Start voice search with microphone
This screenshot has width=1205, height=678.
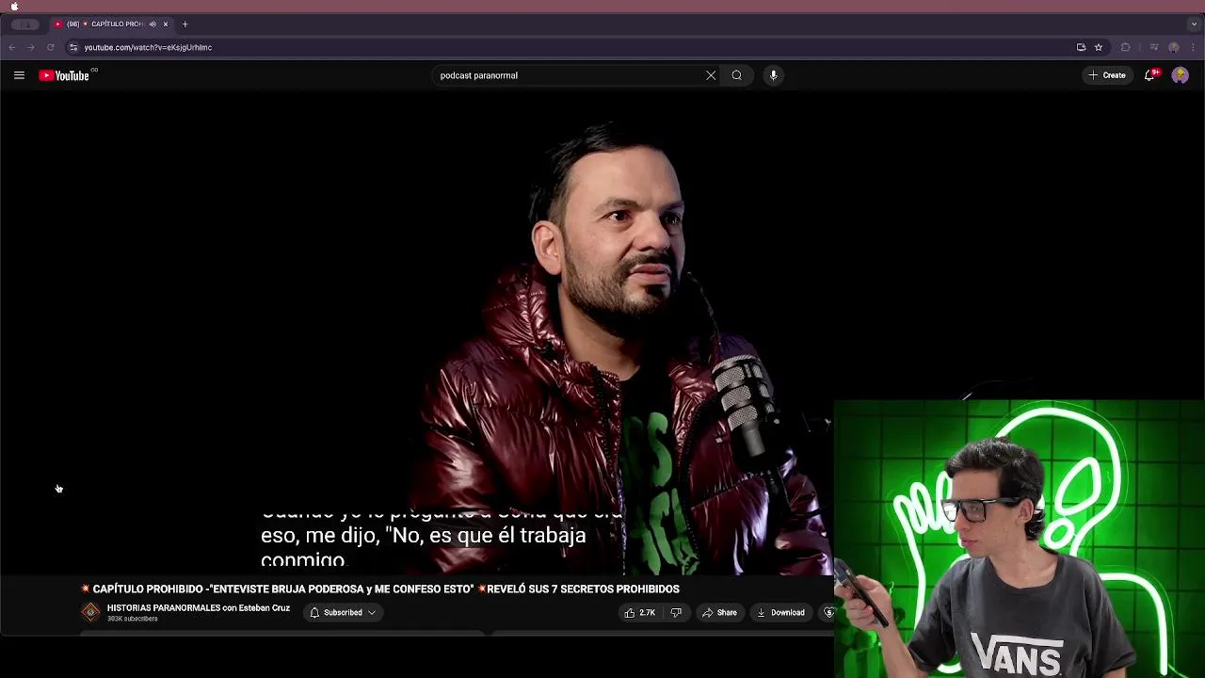coord(774,75)
